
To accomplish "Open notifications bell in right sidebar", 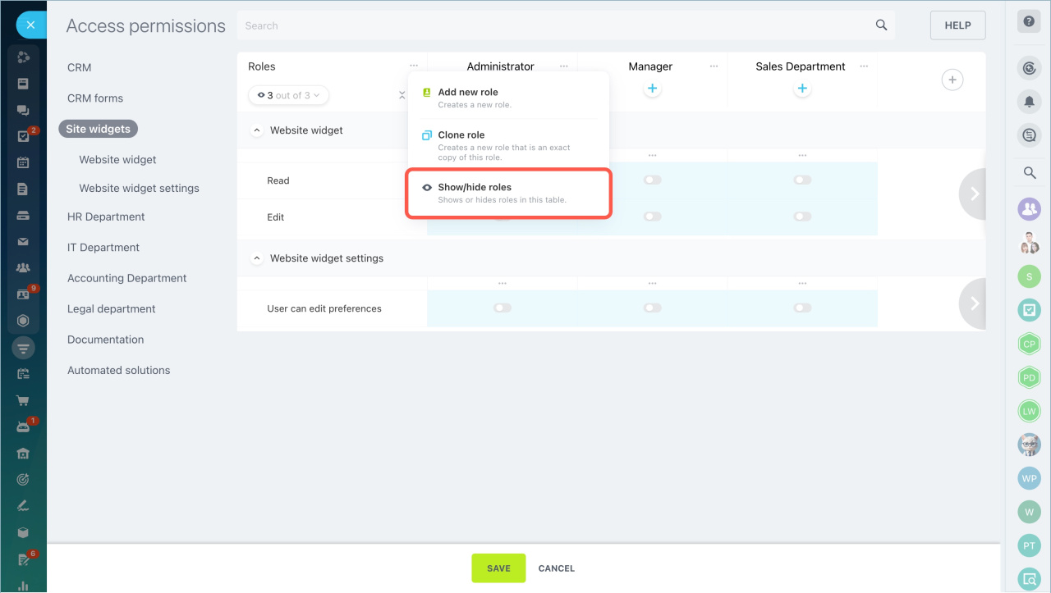I will [x=1029, y=102].
